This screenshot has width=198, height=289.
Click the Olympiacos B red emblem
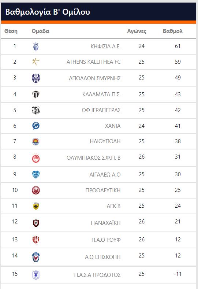pyautogui.click(x=36, y=158)
